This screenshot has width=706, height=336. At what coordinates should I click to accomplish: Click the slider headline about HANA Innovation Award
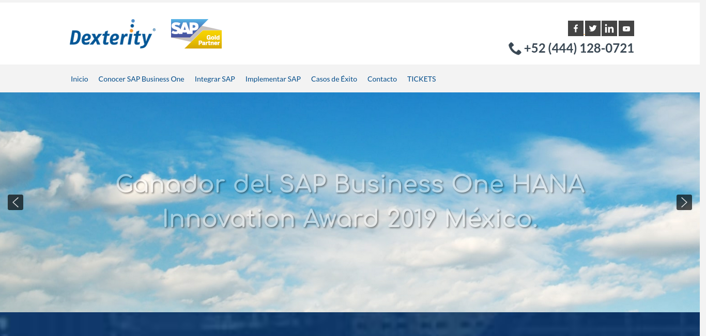coord(350,201)
